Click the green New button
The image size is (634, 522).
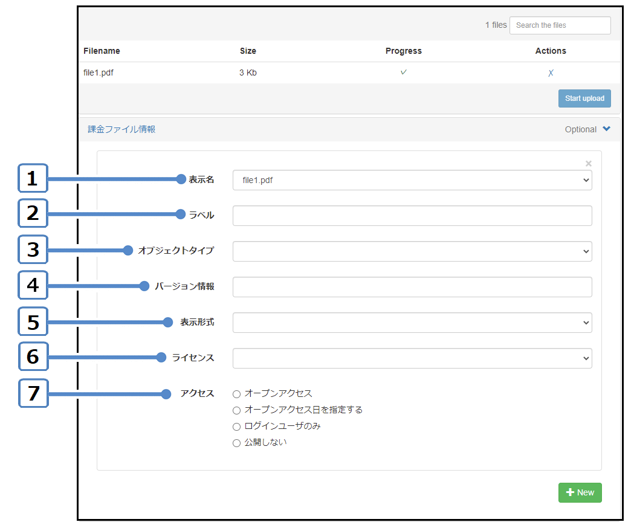580,492
